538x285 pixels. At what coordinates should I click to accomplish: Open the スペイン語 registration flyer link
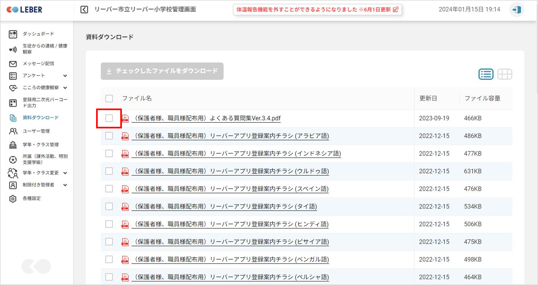[x=231, y=189]
